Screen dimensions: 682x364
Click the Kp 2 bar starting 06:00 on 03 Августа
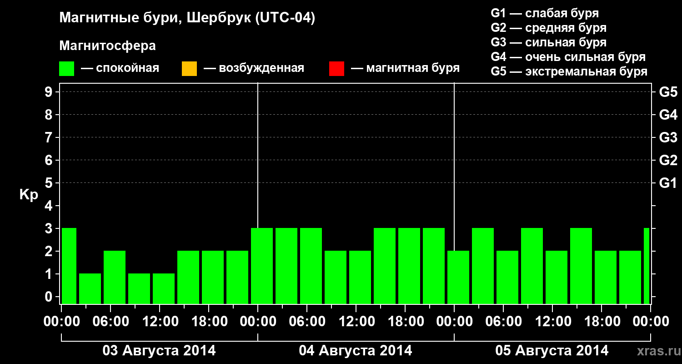pos(115,277)
